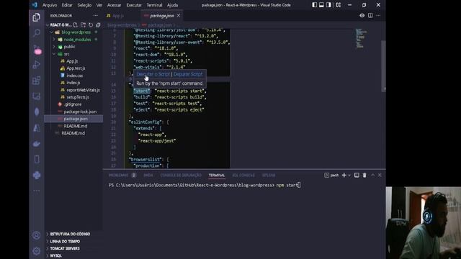Open Remote Explorer monitor icon
Image resolution: width=461 pixels, height=259 pixels.
pos(37,96)
